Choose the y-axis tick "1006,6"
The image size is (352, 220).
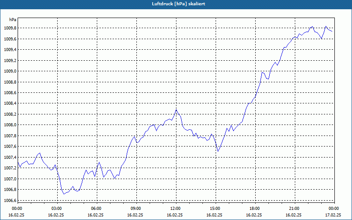point(10,201)
